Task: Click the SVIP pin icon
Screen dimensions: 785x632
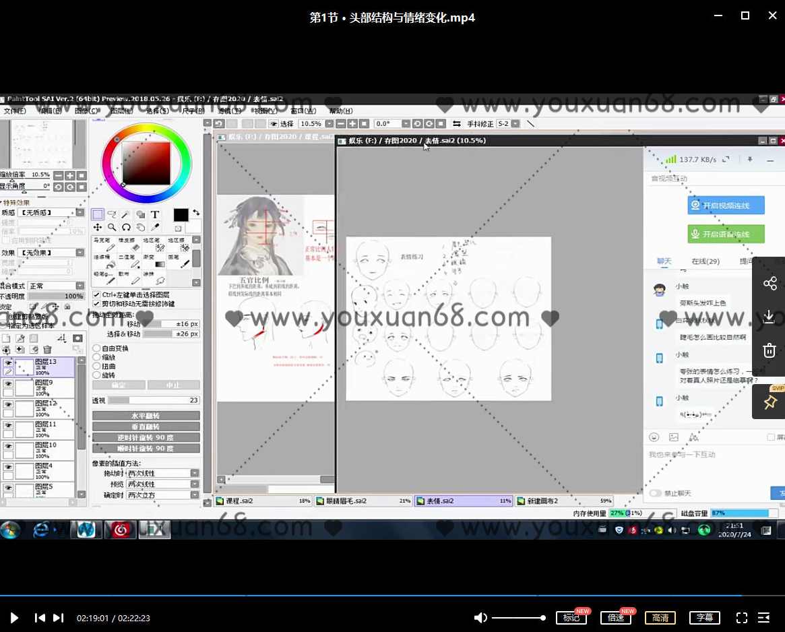Action: (770, 402)
